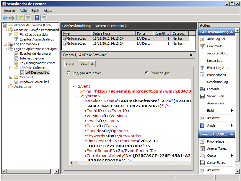Select the Exibição Amigável radio button
Viewport: 241px width, 181px height.
(69, 73)
